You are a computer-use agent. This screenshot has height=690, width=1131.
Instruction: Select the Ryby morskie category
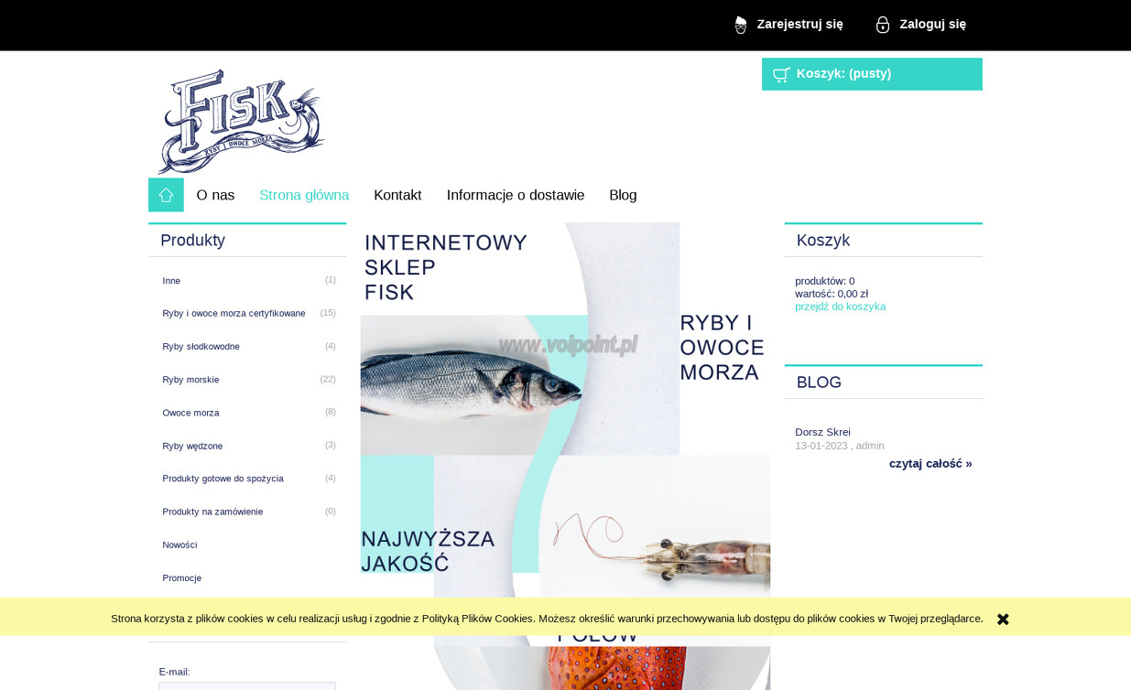coord(190,380)
